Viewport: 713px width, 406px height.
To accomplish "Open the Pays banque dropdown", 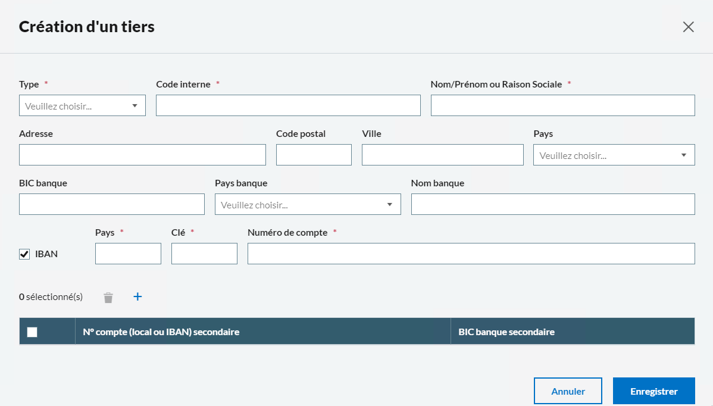I will click(307, 205).
